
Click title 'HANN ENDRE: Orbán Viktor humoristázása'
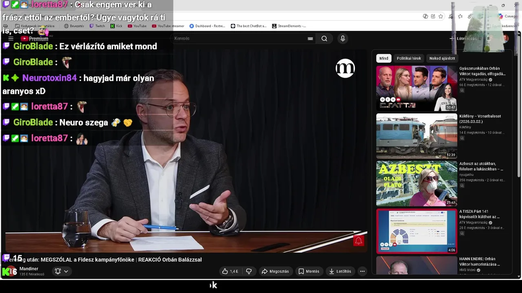click(x=480, y=262)
